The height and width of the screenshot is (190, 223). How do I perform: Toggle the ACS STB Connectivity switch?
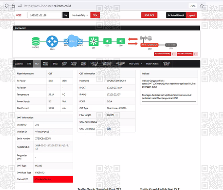tap(196, 54)
